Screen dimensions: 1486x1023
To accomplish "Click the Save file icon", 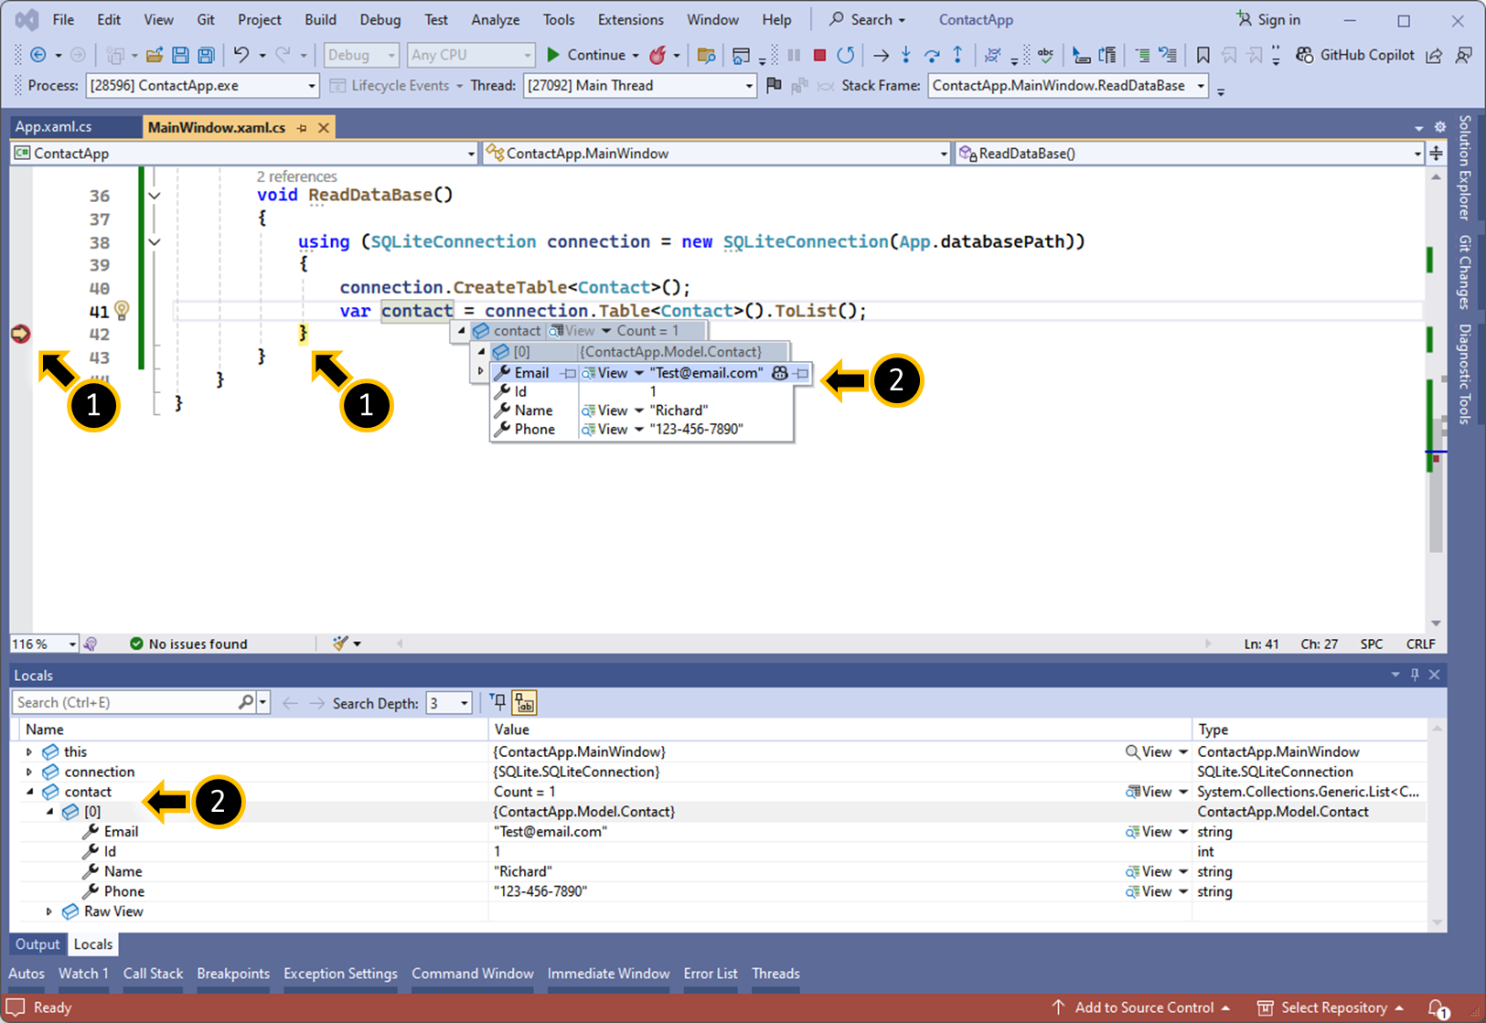I will 180,55.
